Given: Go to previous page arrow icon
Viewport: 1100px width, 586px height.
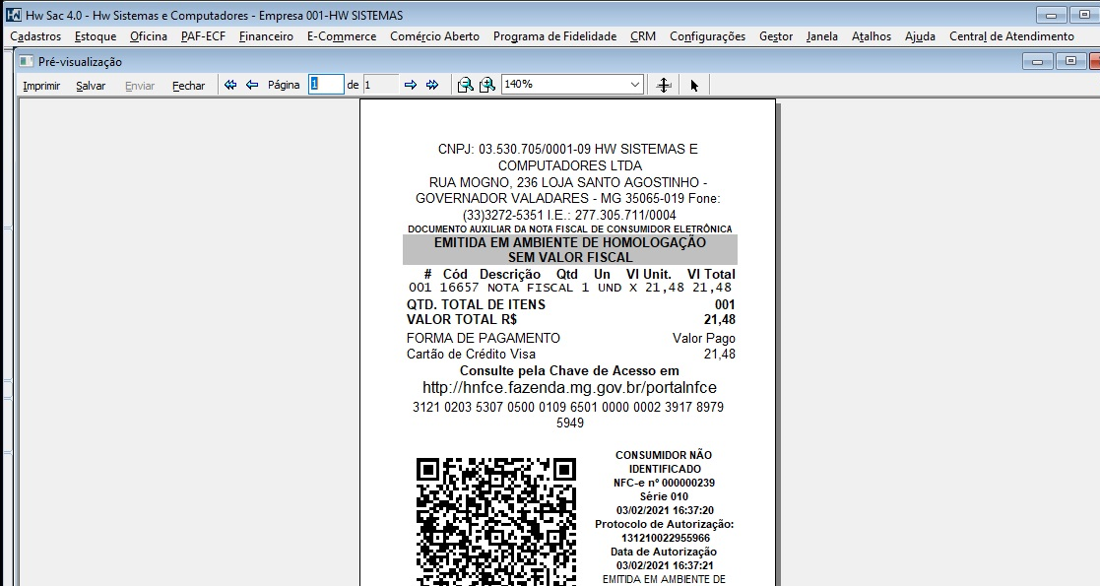Looking at the screenshot, I should 252,85.
